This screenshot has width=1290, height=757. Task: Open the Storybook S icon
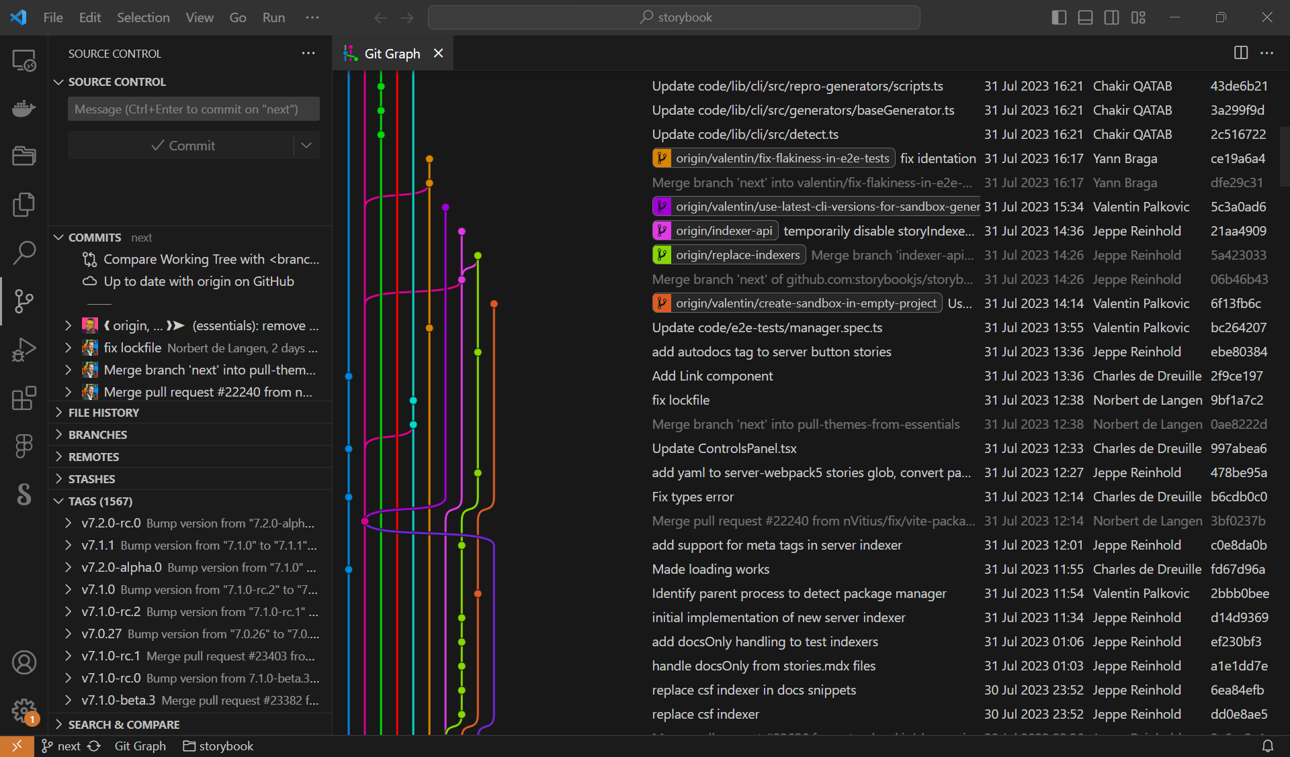point(24,495)
